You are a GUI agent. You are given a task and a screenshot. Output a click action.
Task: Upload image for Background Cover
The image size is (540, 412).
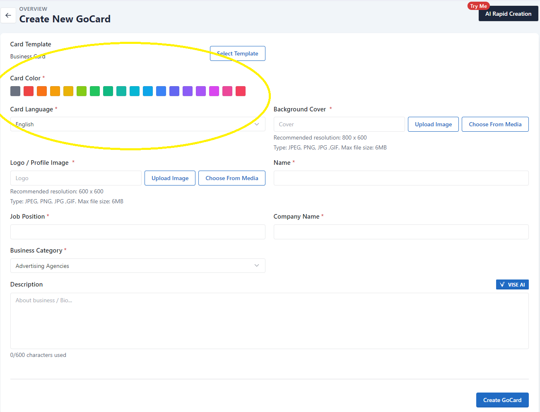click(x=433, y=124)
